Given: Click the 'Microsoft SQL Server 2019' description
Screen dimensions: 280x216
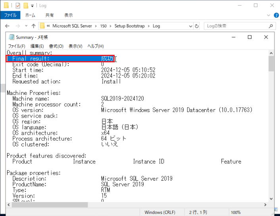Looking at the screenshot, I should tap(137, 178).
